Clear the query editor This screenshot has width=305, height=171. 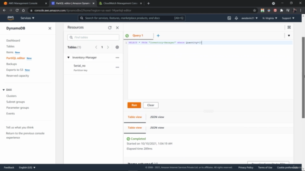point(151,105)
